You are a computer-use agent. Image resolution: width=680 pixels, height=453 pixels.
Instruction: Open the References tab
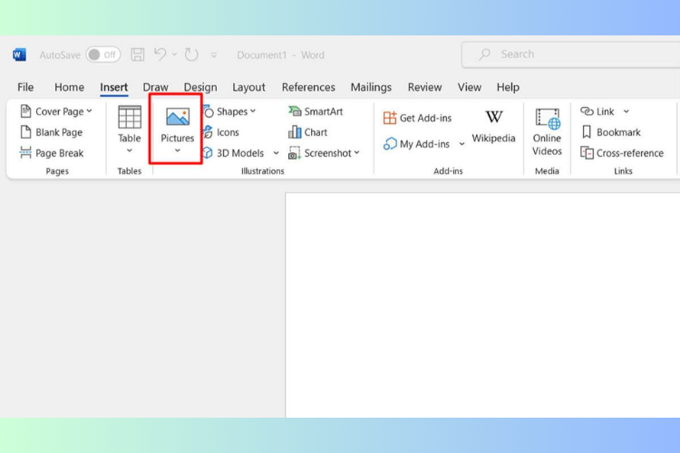pos(308,87)
